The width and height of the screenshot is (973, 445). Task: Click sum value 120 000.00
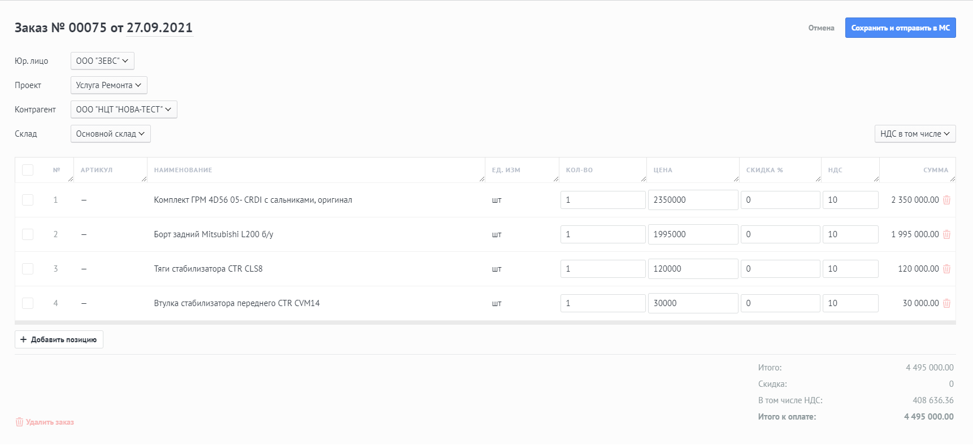coord(918,269)
